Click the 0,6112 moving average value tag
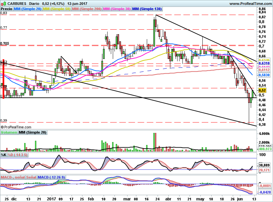This screenshot has width=273, height=202. click(x=264, y=70)
